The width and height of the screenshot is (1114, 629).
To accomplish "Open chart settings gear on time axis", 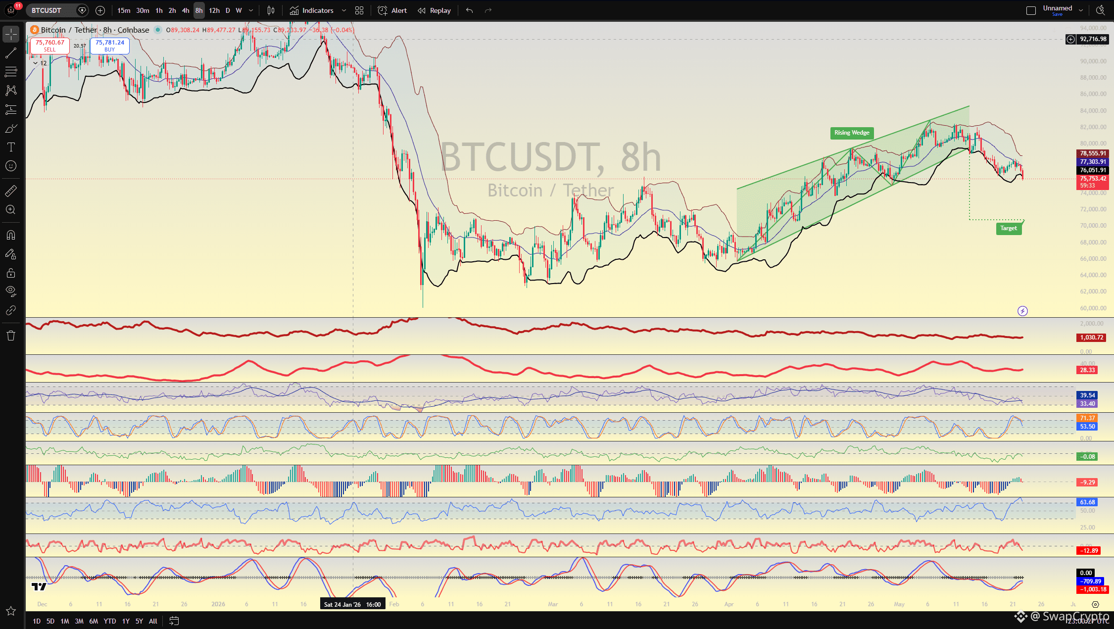I will (1095, 604).
